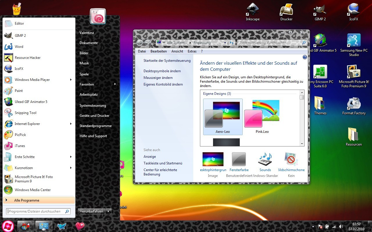Image resolution: width=372 pixels, height=232 pixels.
Task: Open the Drucker desktop shortcut
Action: 286,12
